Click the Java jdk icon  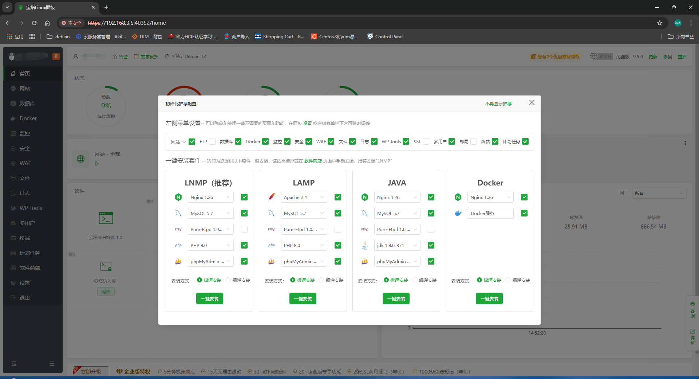[364, 245]
